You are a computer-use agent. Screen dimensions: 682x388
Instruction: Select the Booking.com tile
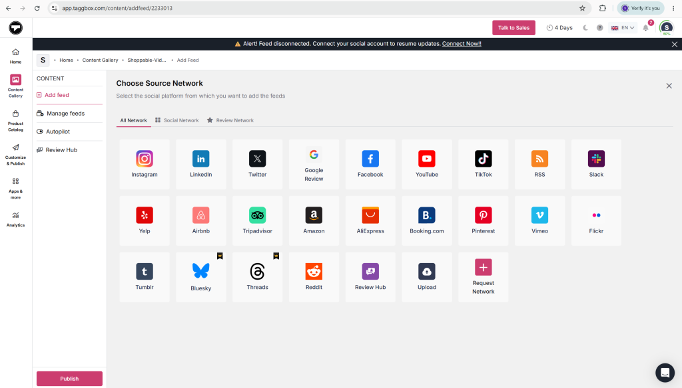pyautogui.click(x=427, y=221)
